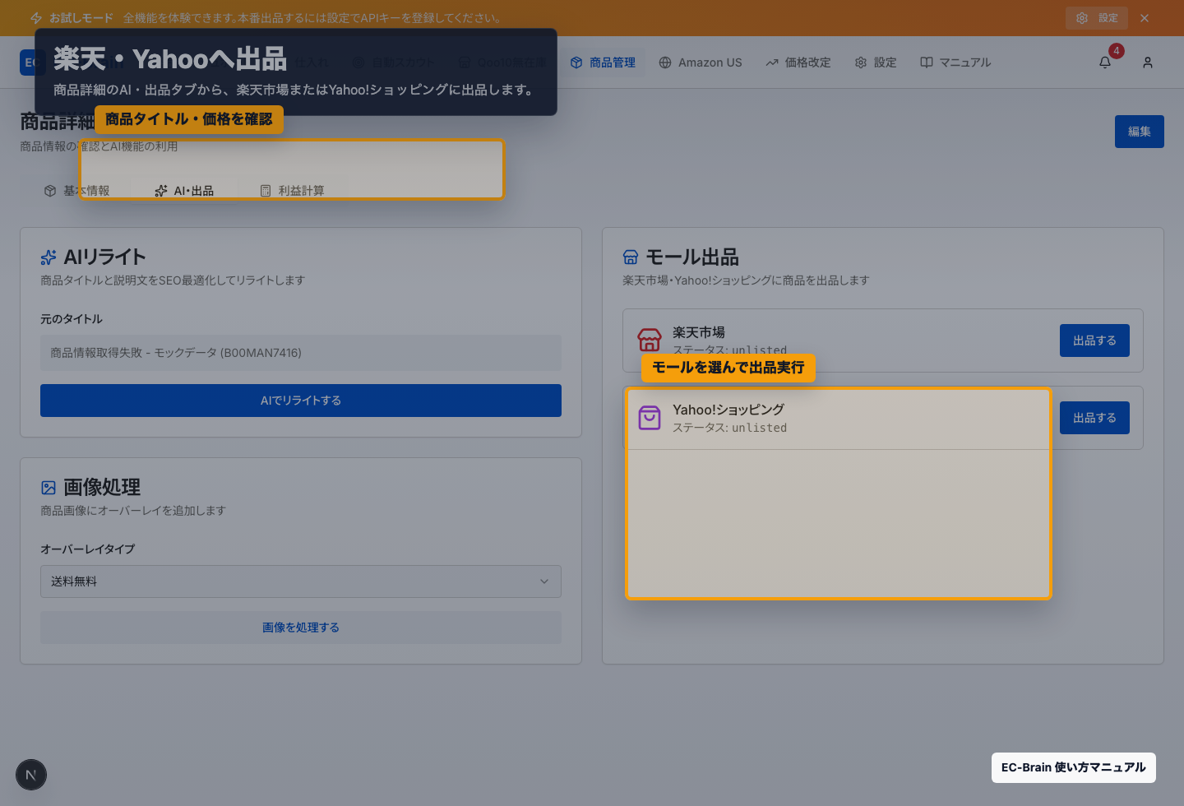
Task: Click the 全機能を体験できます banner message
Action: [312, 18]
